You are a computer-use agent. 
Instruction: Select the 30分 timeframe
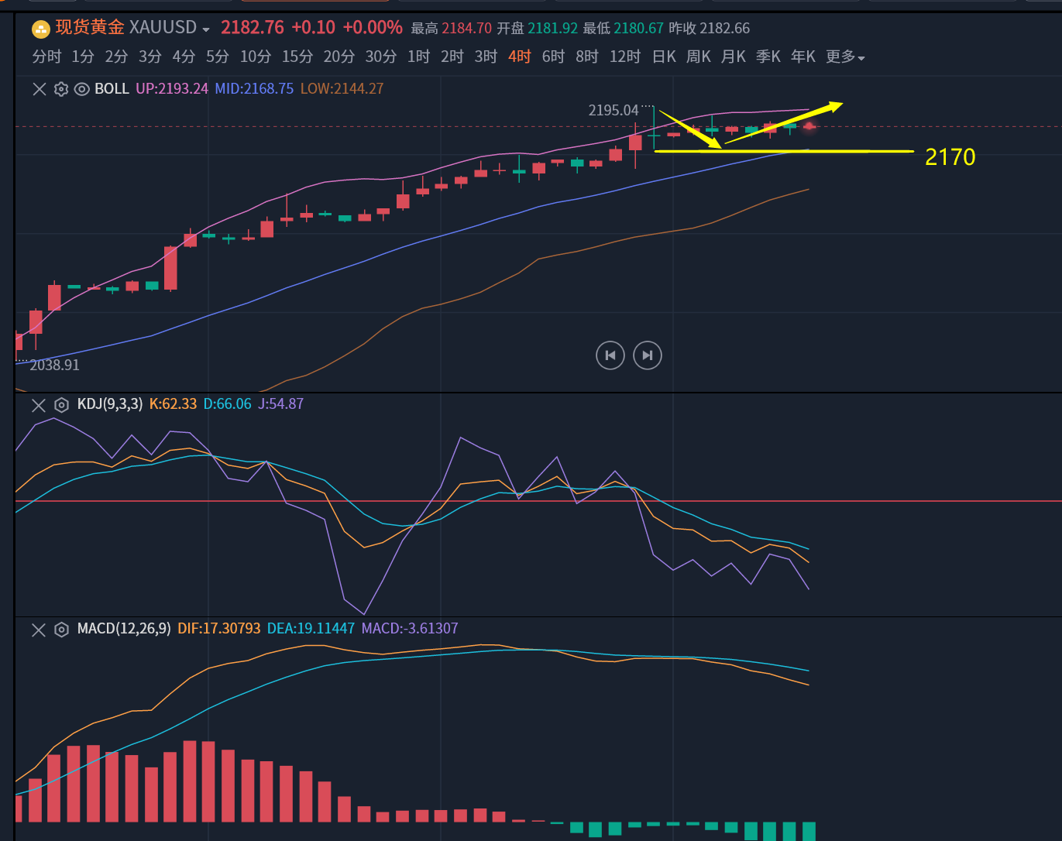tap(381, 57)
